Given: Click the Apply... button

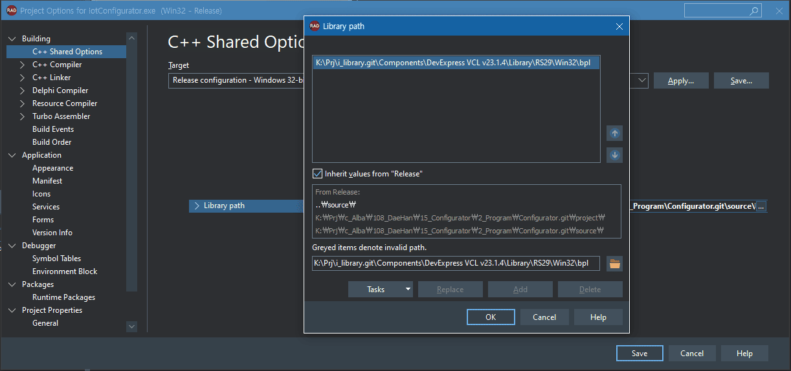Looking at the screenshot, I should point(680,81).
